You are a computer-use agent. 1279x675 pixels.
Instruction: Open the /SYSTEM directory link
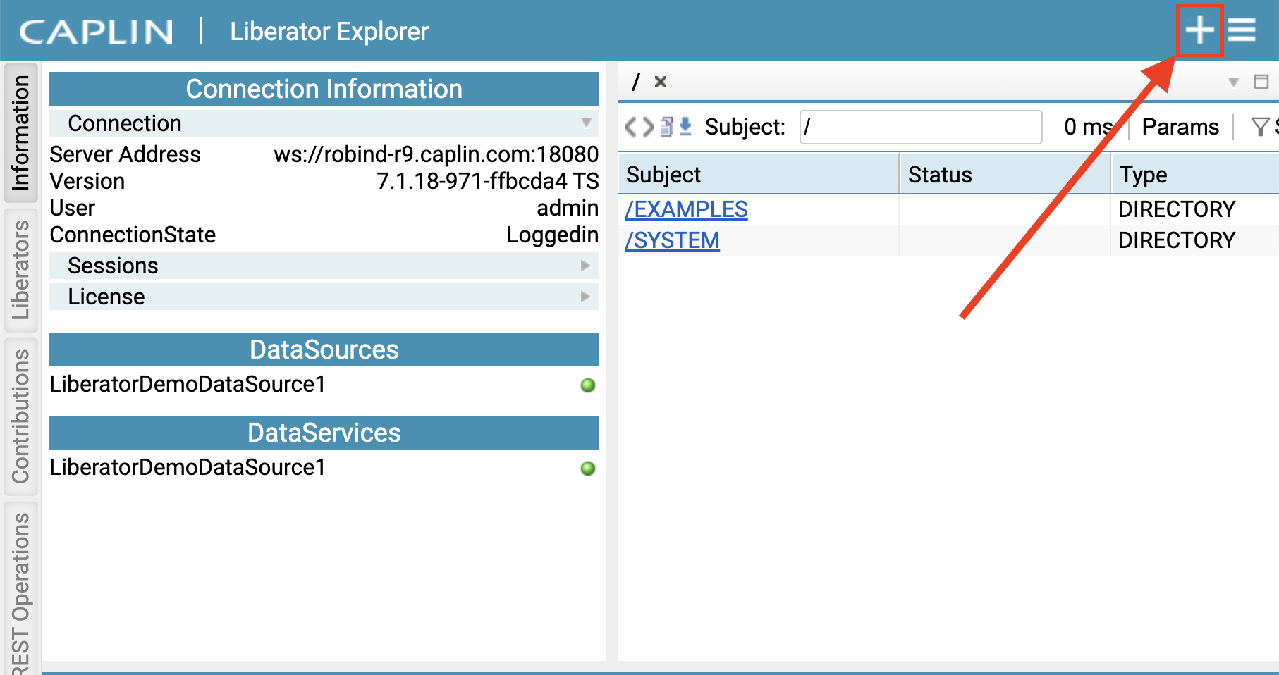tap(672, 240)
